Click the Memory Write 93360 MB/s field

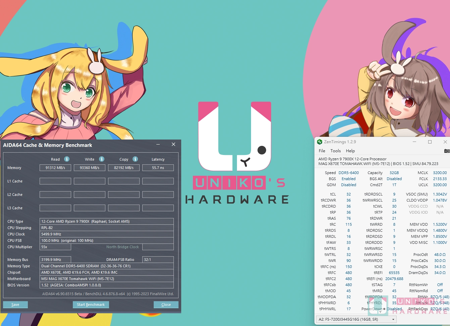90,168
